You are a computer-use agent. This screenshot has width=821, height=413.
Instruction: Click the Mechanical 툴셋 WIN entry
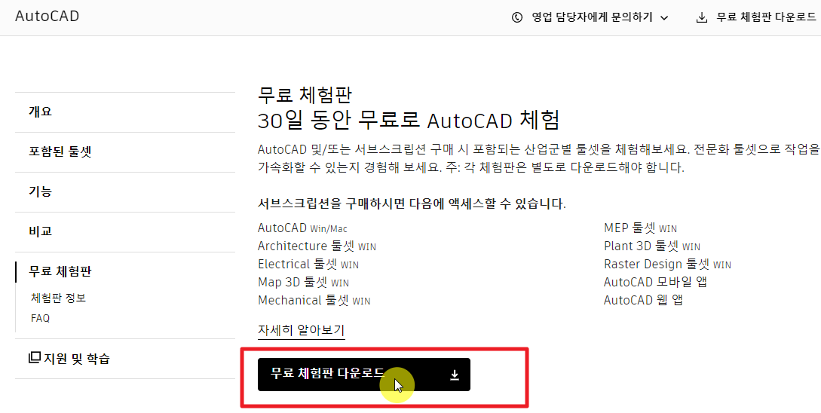314,301
